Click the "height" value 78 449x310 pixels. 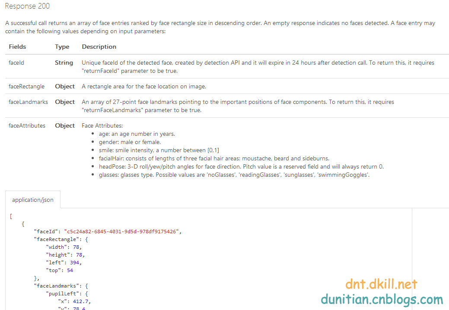click(x=79, y=254)
